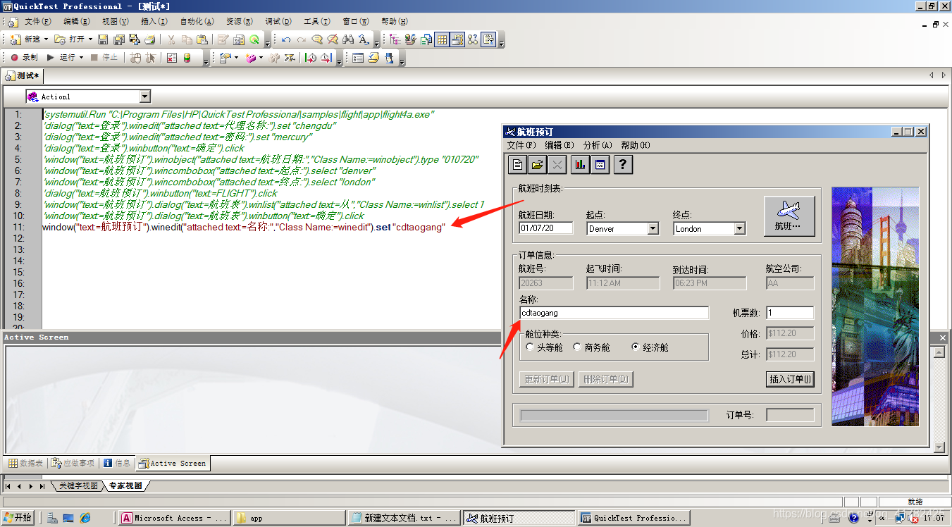Open Microsoft Access from the taskbar

point(174,518)
